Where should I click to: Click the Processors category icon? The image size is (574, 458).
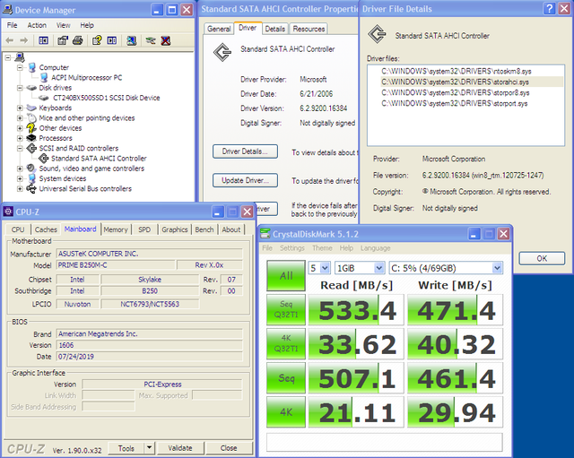pyautogui.click(x=31, y=138)
